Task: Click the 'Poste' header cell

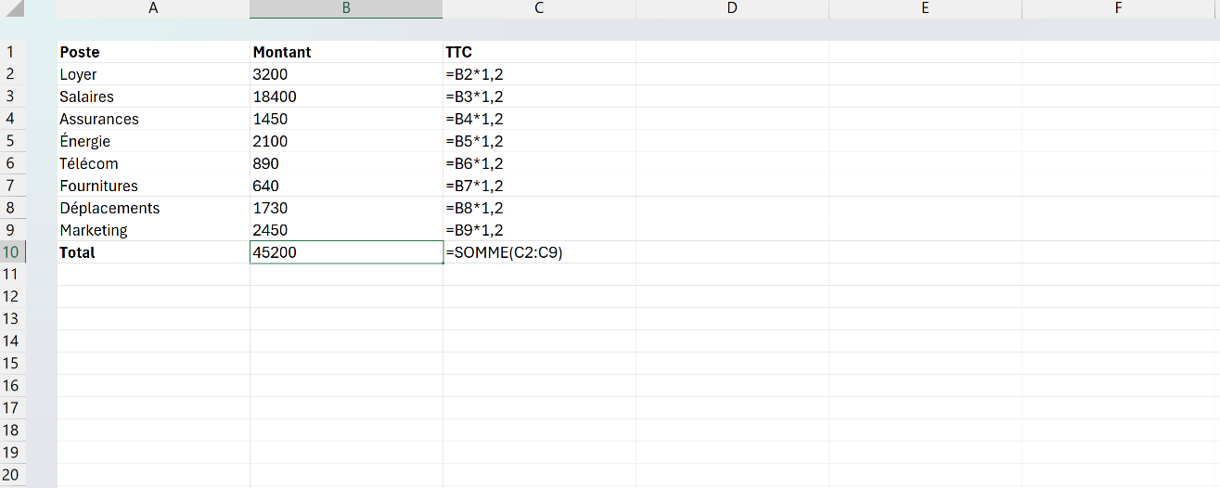Action: pyautogui.click(x=153, y=52)
